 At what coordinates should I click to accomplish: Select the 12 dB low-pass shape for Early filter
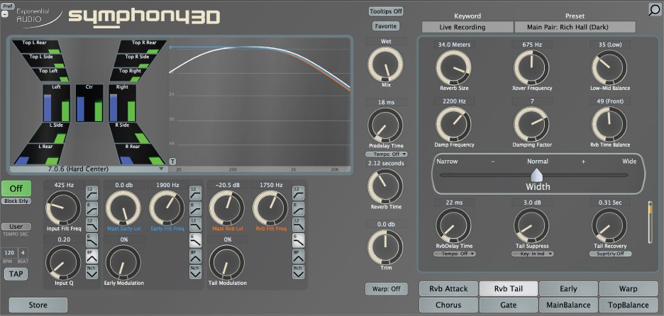pyautogui.click(x=195, y=224)
